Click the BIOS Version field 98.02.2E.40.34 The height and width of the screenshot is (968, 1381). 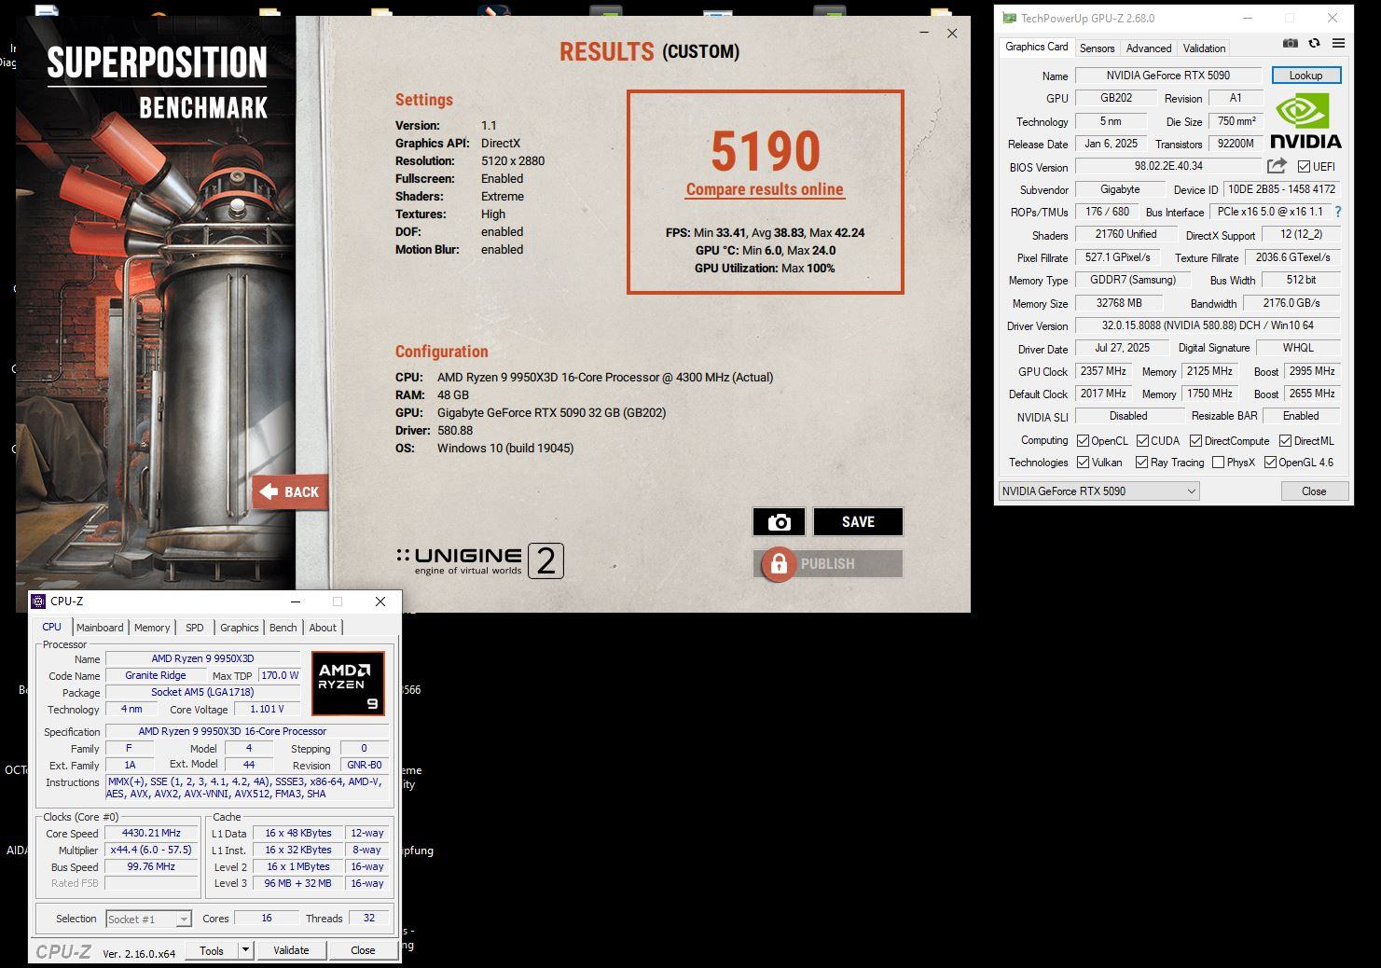click(x=1167, y=166)
